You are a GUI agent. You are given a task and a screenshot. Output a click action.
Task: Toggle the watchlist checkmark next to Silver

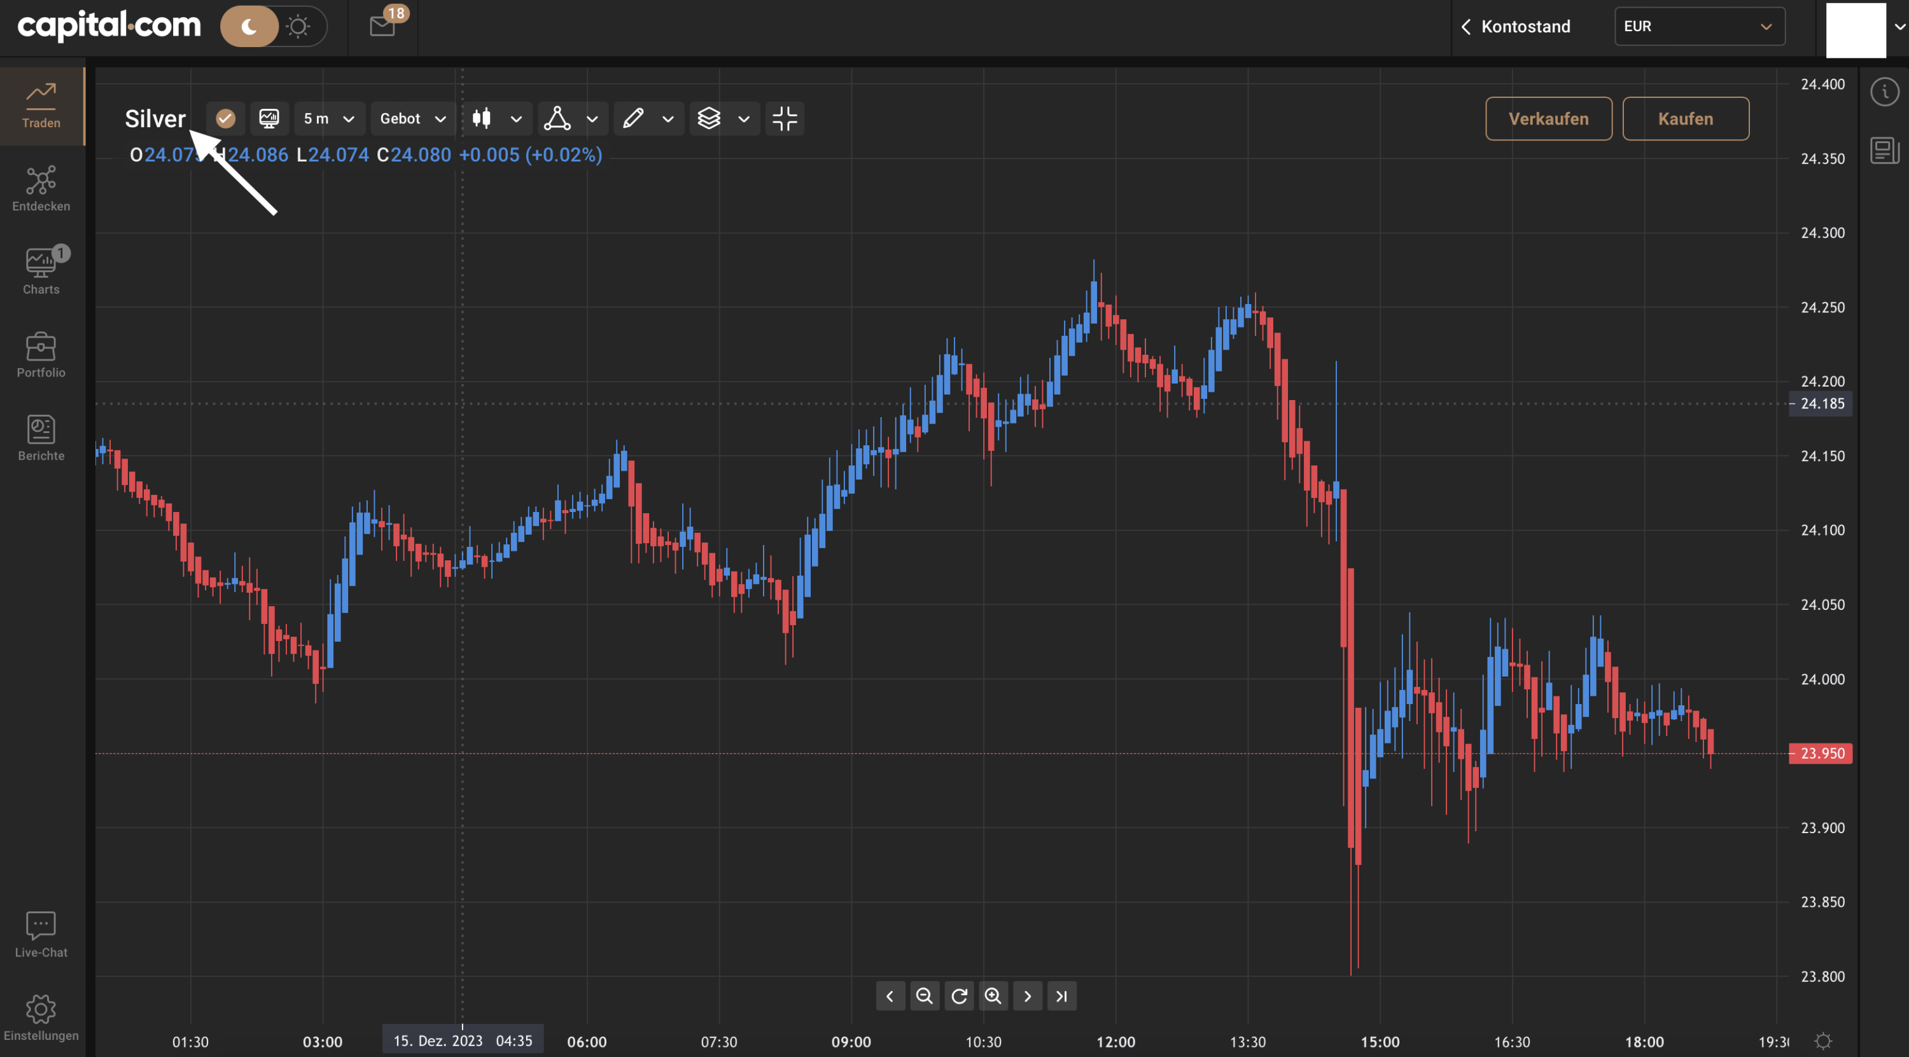(225, 118)
